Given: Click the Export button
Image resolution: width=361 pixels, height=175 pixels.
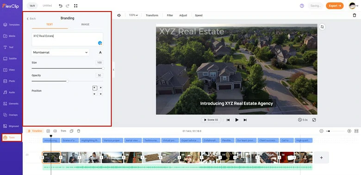Looking at the screenshot, I should (x=335, y=6).
